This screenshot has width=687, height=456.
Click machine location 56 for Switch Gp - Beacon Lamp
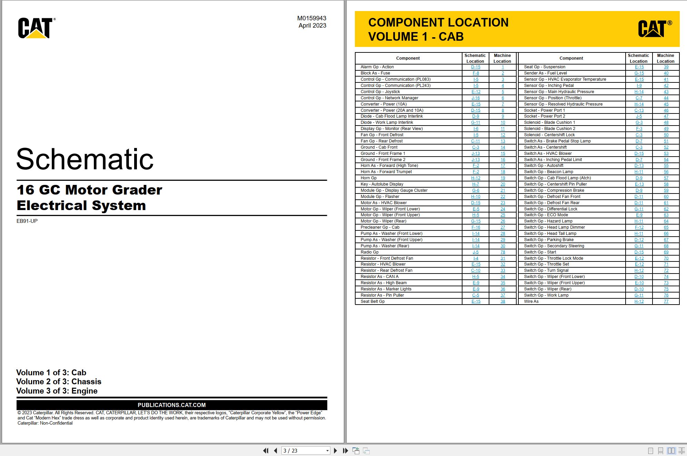(x=666, y=172)
